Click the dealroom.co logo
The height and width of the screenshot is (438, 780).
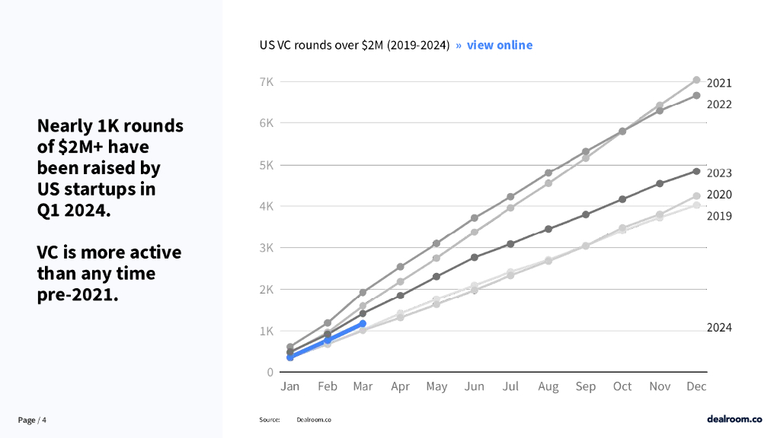(734, 419)
